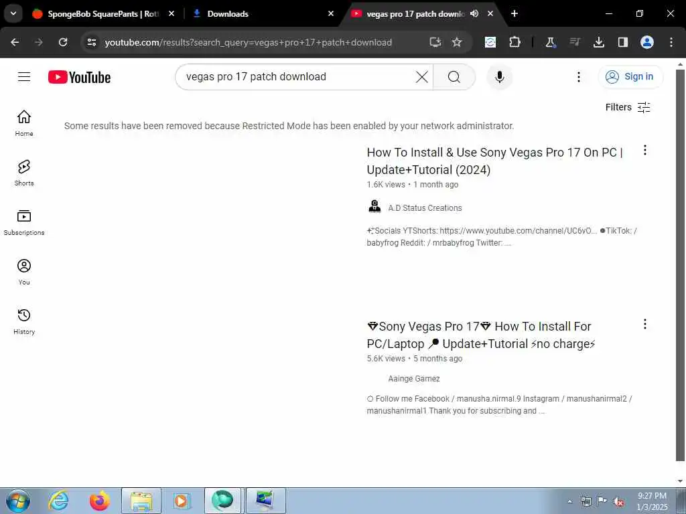Viewport: 686px width, 514px height.
Task: Click the Sign in button
Action: click(x=630, y=77)
